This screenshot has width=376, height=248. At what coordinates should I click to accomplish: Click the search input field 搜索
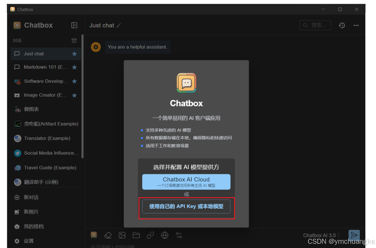(315, 25)
